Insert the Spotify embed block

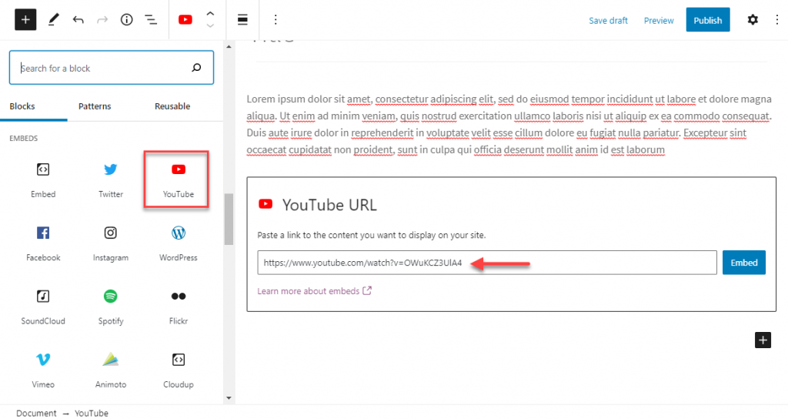[x=111, y=307]
